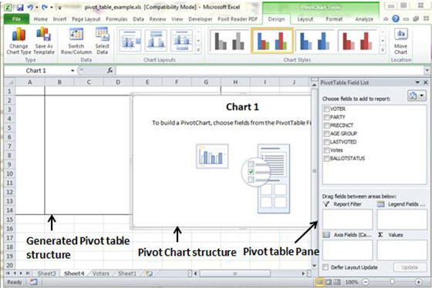Click Normal view icon in status bar
432x288 pixels.
click(x=320, y=282)
